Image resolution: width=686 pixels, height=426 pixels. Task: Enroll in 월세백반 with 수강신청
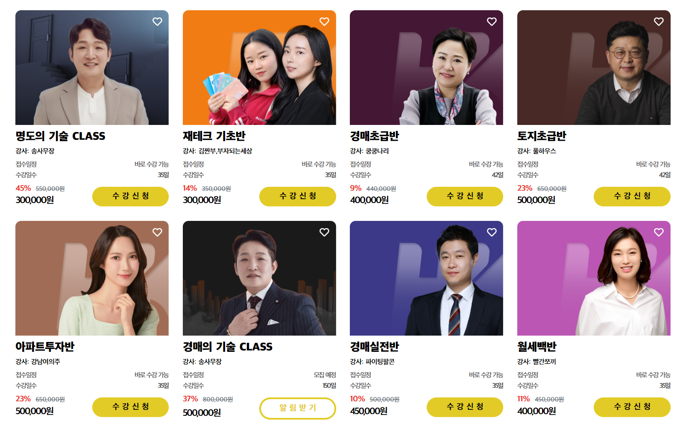pyautogui.click(x=632, y=407)
